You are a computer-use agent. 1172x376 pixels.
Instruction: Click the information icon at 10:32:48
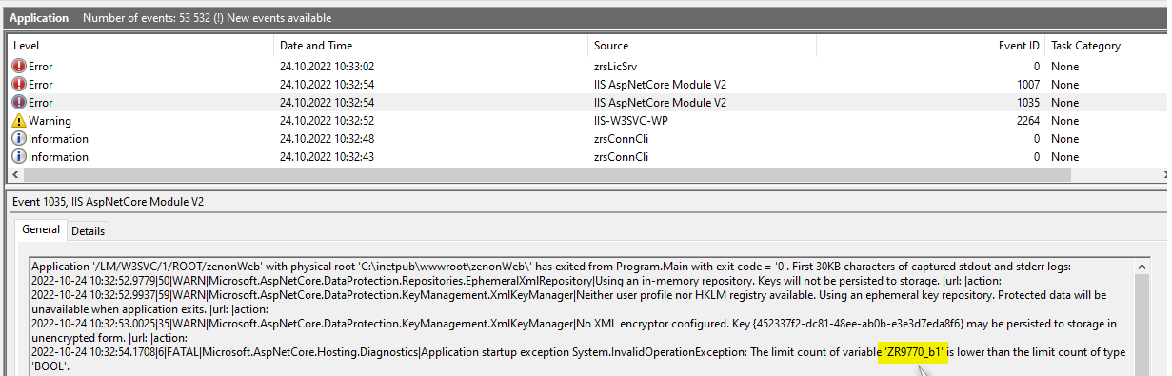tap(20, 139)
